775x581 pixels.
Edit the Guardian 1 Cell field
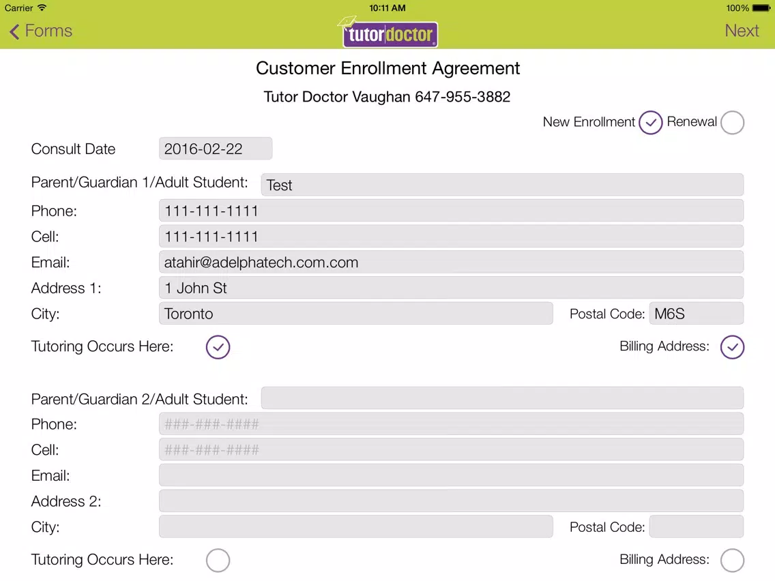pos(451,237)
